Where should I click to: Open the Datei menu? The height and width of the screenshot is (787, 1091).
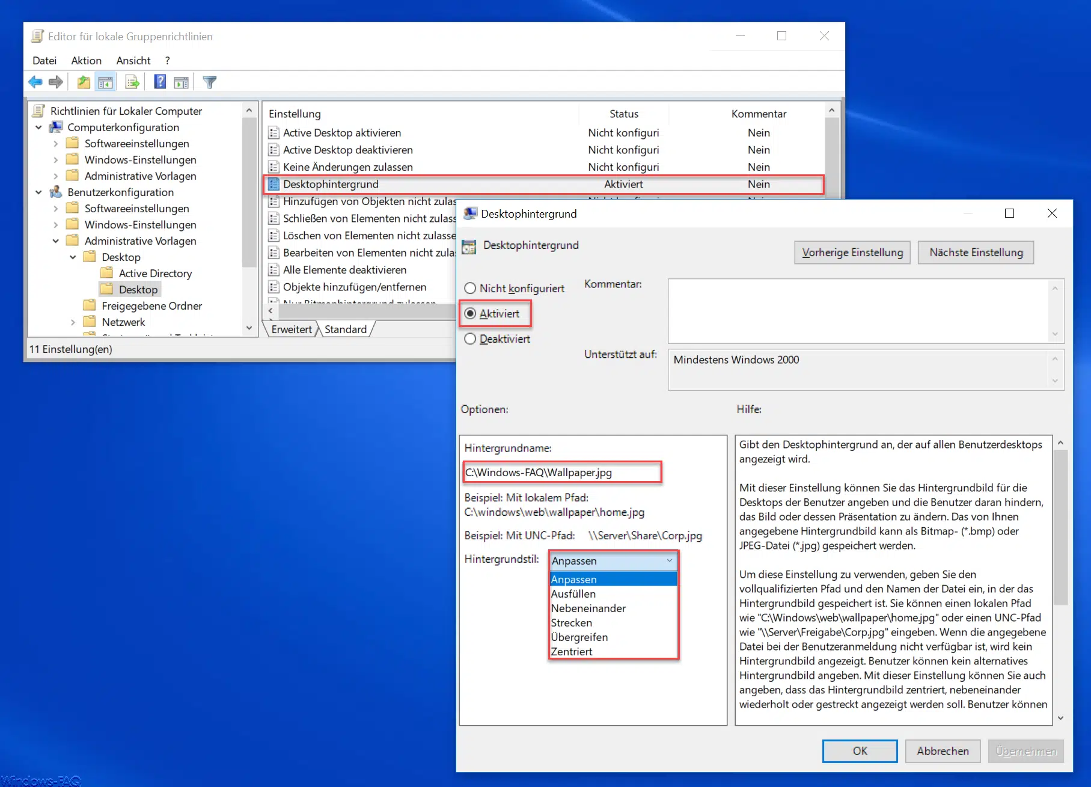(x=44, y=60)
